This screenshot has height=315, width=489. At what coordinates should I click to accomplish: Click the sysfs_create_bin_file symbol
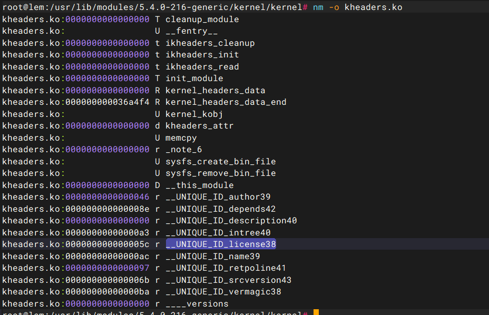[x=220, y=162]
